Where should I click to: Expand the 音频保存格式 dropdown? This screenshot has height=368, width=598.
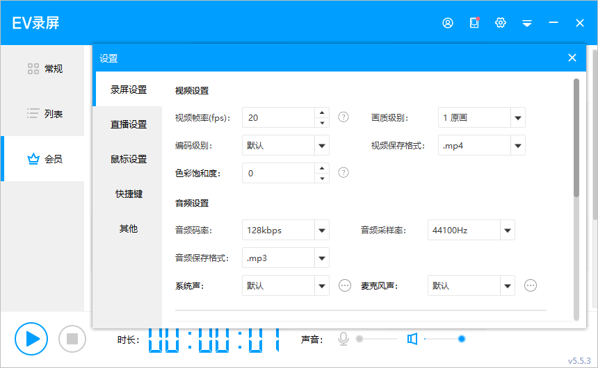[x=322, y=258]
